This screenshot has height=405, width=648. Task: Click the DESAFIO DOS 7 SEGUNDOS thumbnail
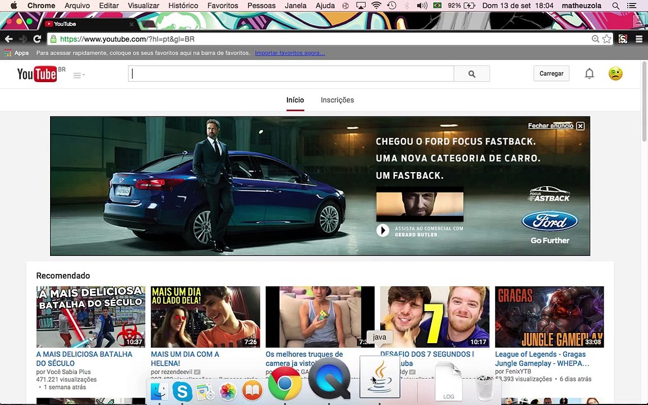(x=435, y=317)
